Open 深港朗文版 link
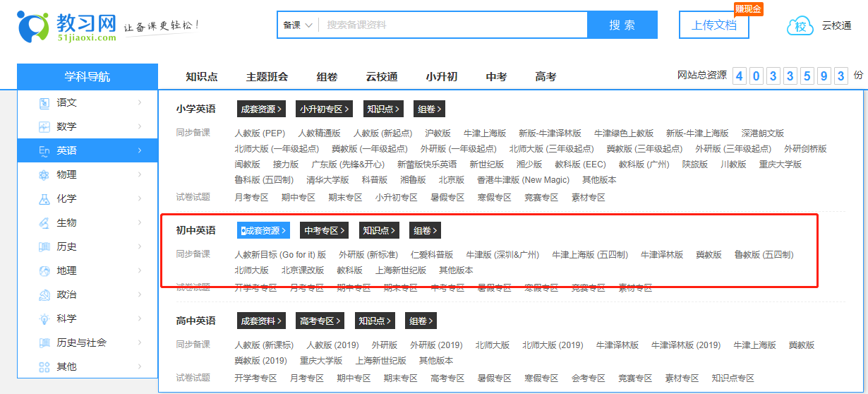Viewport: 868px width, 394px height. [x=763, y=133]
